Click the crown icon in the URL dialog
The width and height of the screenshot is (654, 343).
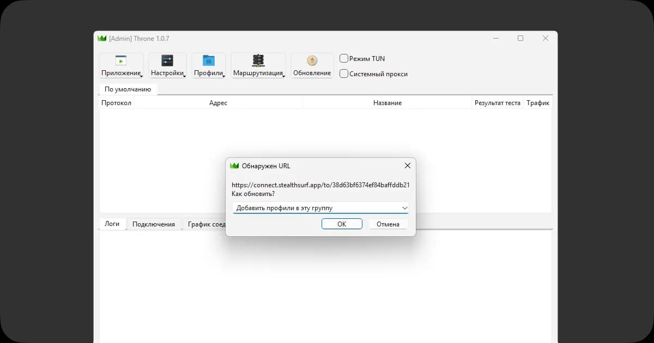coord(234,166)
